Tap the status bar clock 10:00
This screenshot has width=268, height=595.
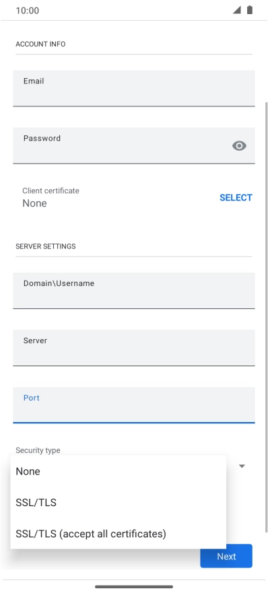[28, 10]
